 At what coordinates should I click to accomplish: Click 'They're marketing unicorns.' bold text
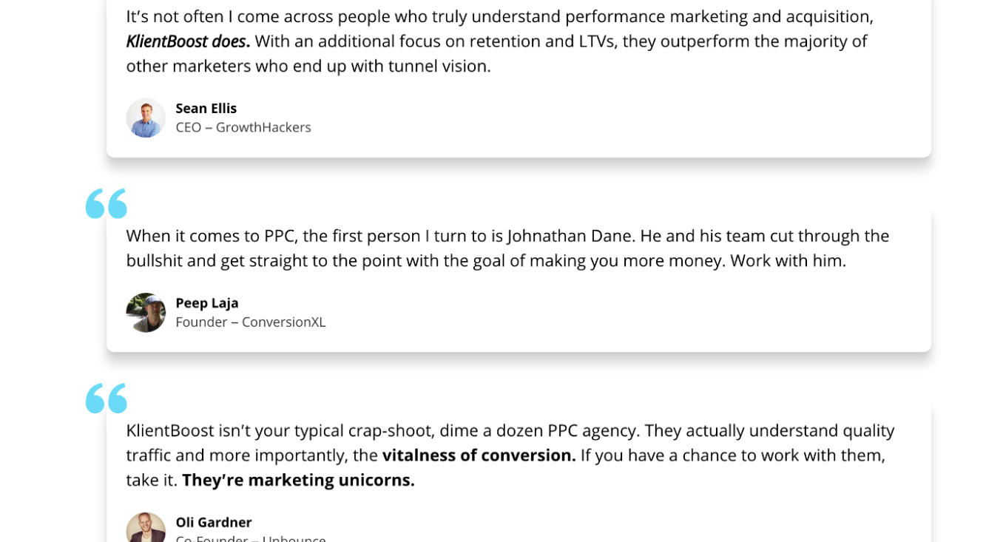click(299, 480)
